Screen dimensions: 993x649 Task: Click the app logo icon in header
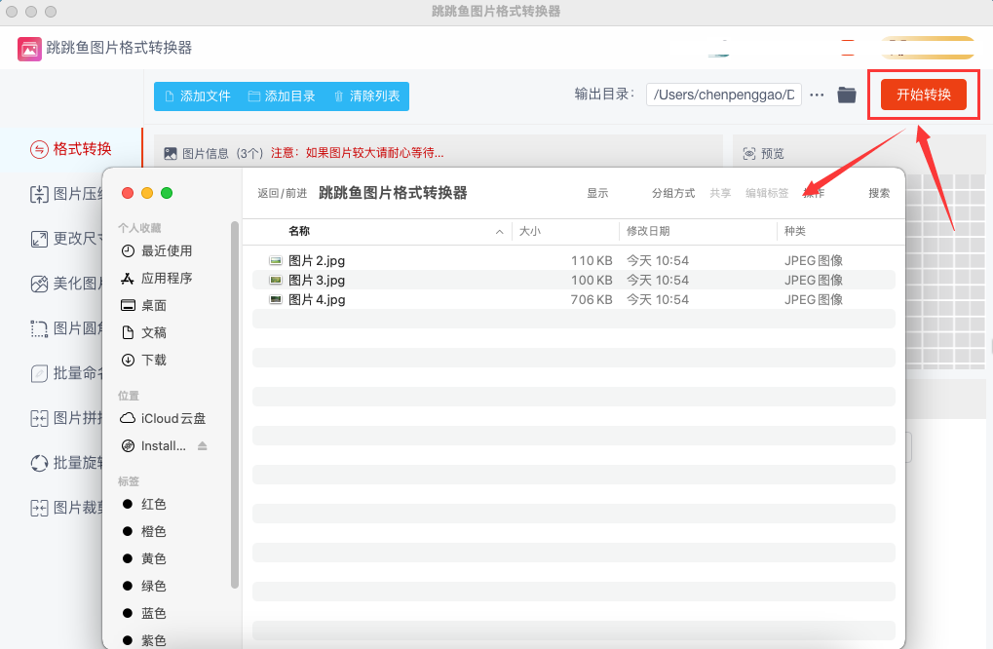coord(29,49)
